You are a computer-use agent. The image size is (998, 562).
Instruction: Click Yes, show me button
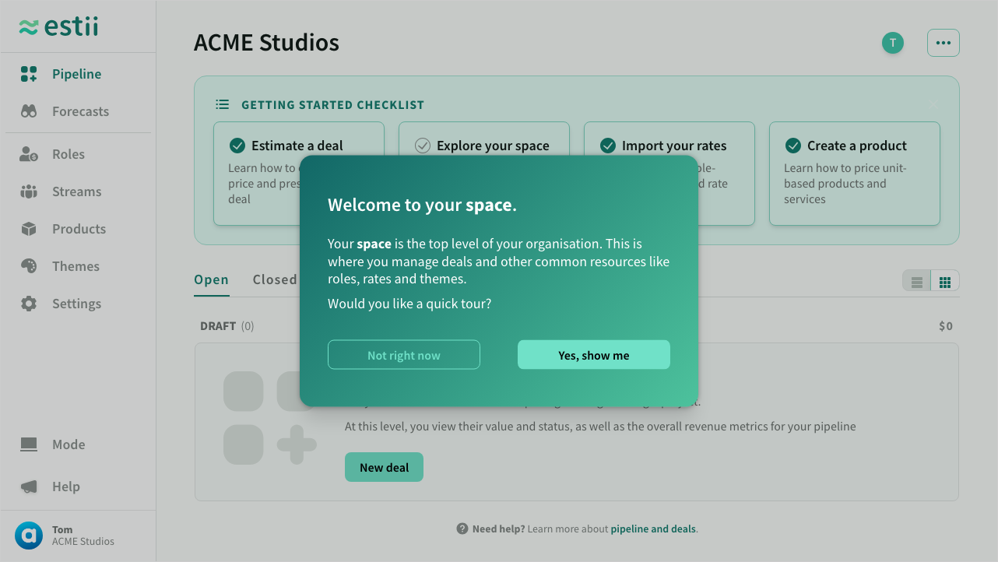tap(593, 355)
